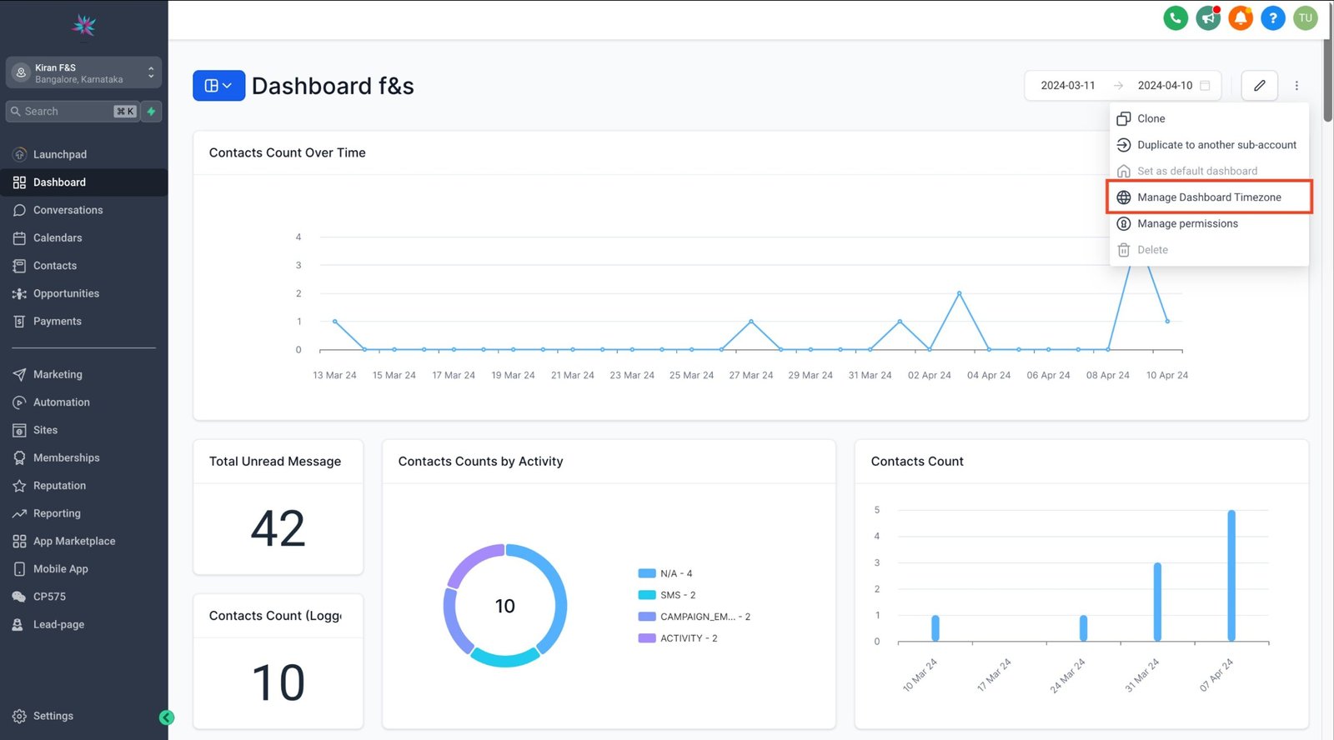Viewport: 1334px width, 740px height.
Task: Collapse the sidebar with the green arrow
Action: pos(167,717)
